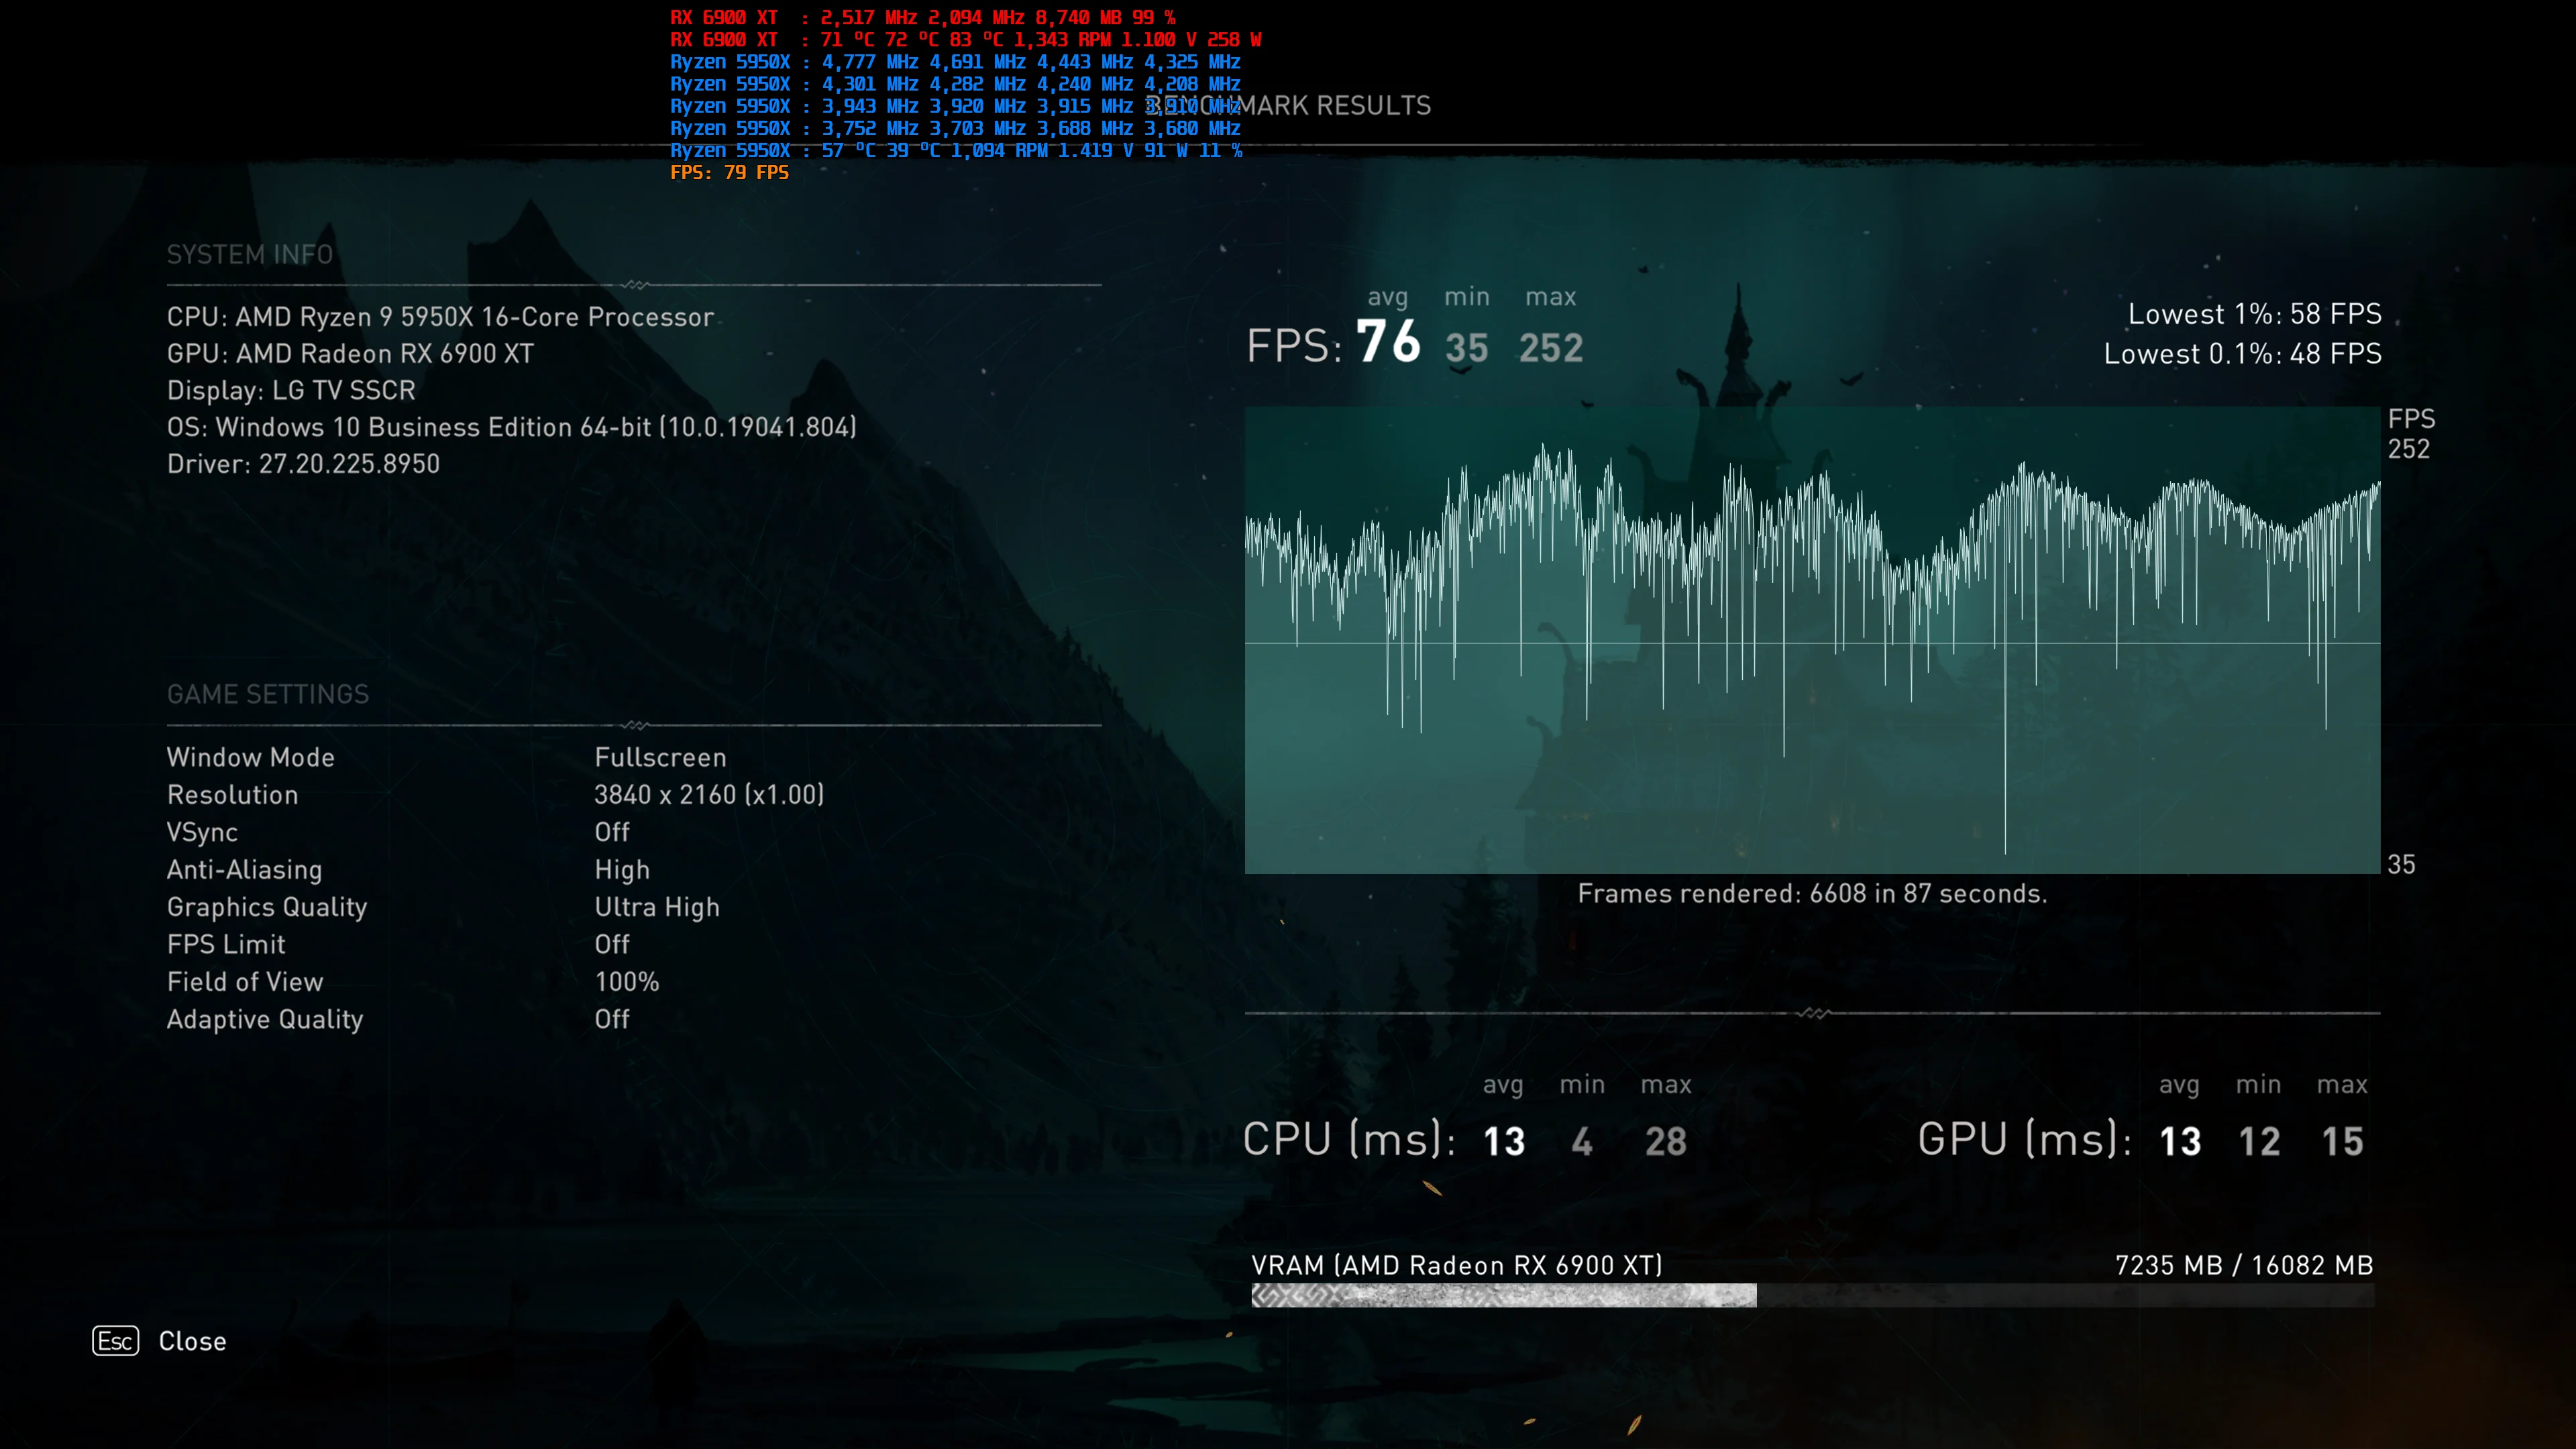The image size is (2576, 1449).
Task: Click the FPS graph area
Action: point(1812,640)
